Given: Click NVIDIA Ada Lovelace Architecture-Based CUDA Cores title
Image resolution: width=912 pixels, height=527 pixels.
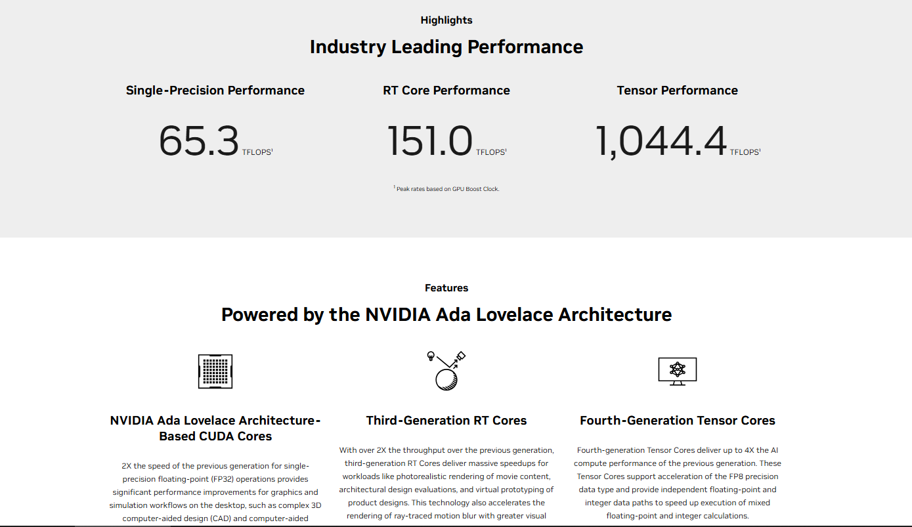Looking at the screenshot, I should 215,429.
